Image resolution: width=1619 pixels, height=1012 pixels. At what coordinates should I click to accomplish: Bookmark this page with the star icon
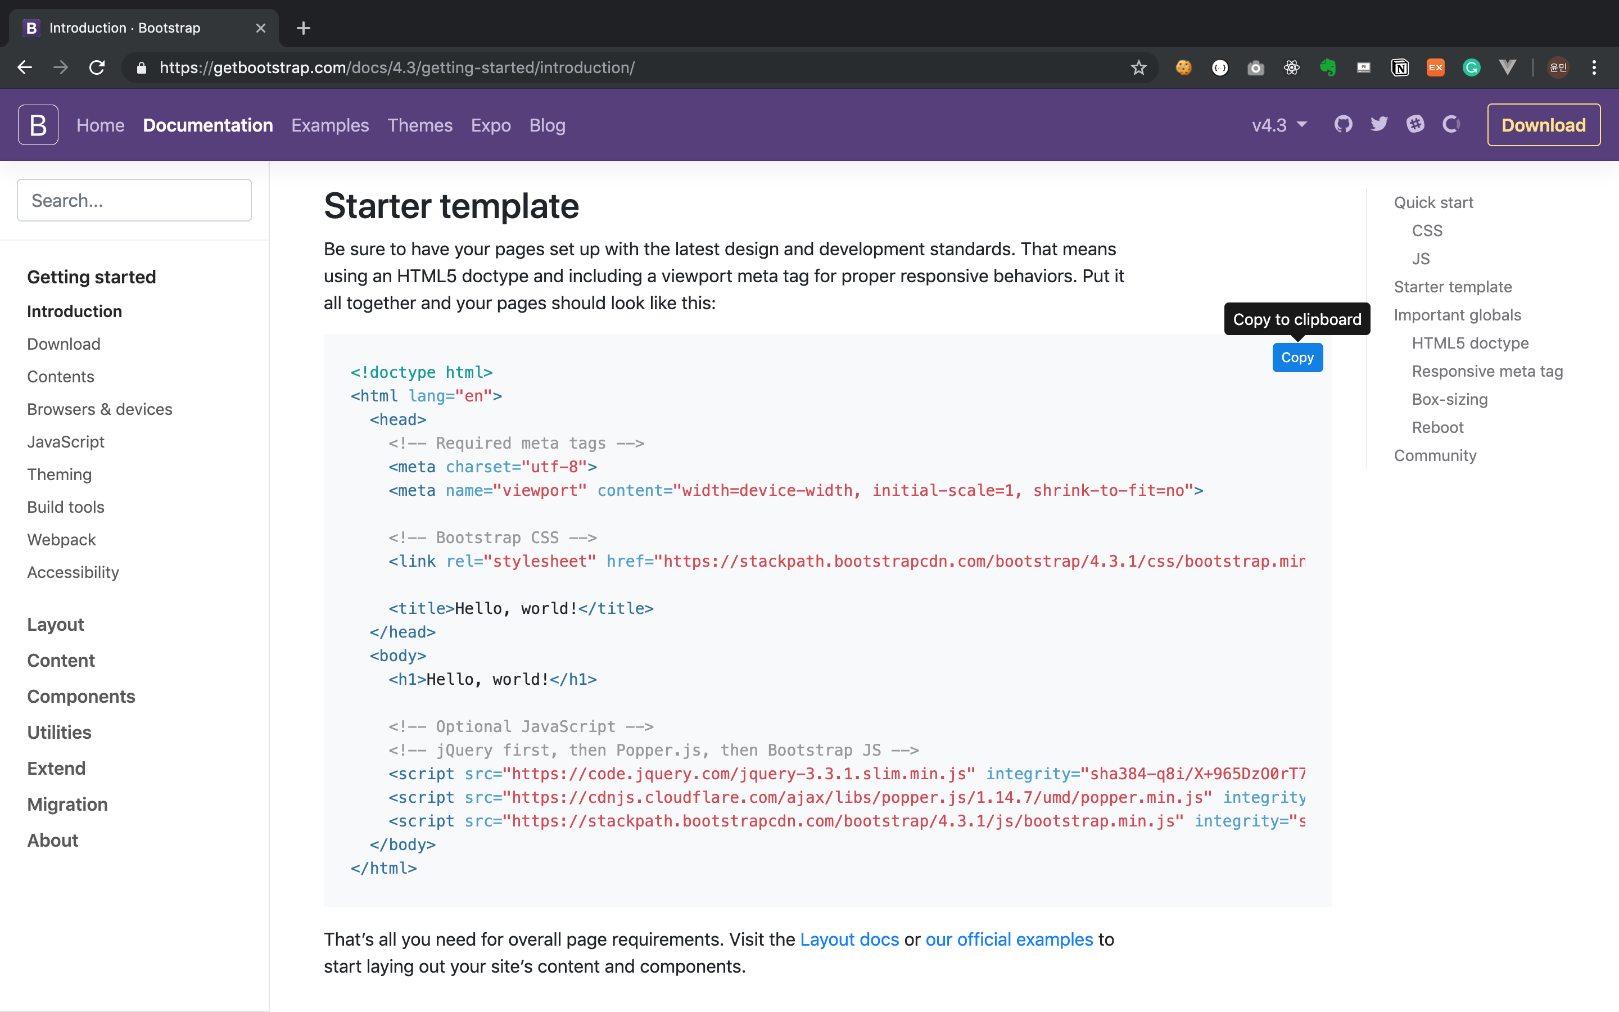(1139, 67)
